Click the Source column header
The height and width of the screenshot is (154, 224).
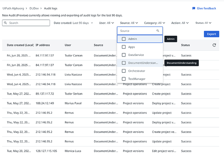pyautogui.click(x=98, y=45)
